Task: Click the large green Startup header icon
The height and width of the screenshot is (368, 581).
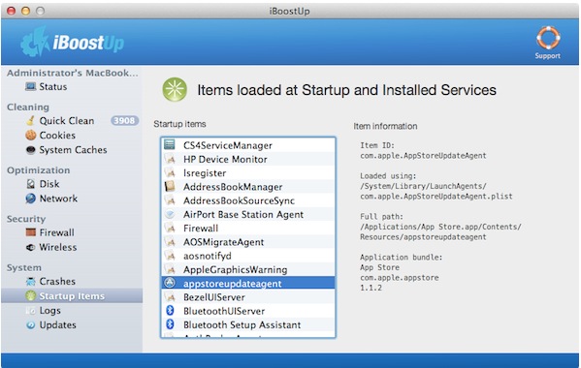Action: point(175,89)
